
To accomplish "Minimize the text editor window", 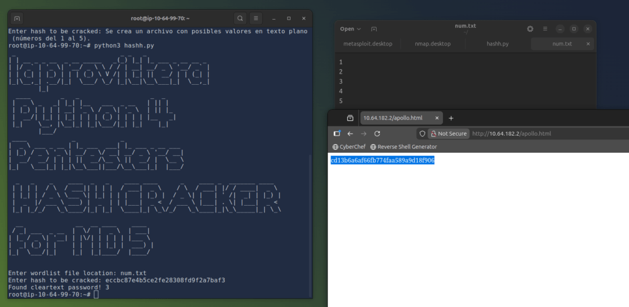I will pos(560,29).
